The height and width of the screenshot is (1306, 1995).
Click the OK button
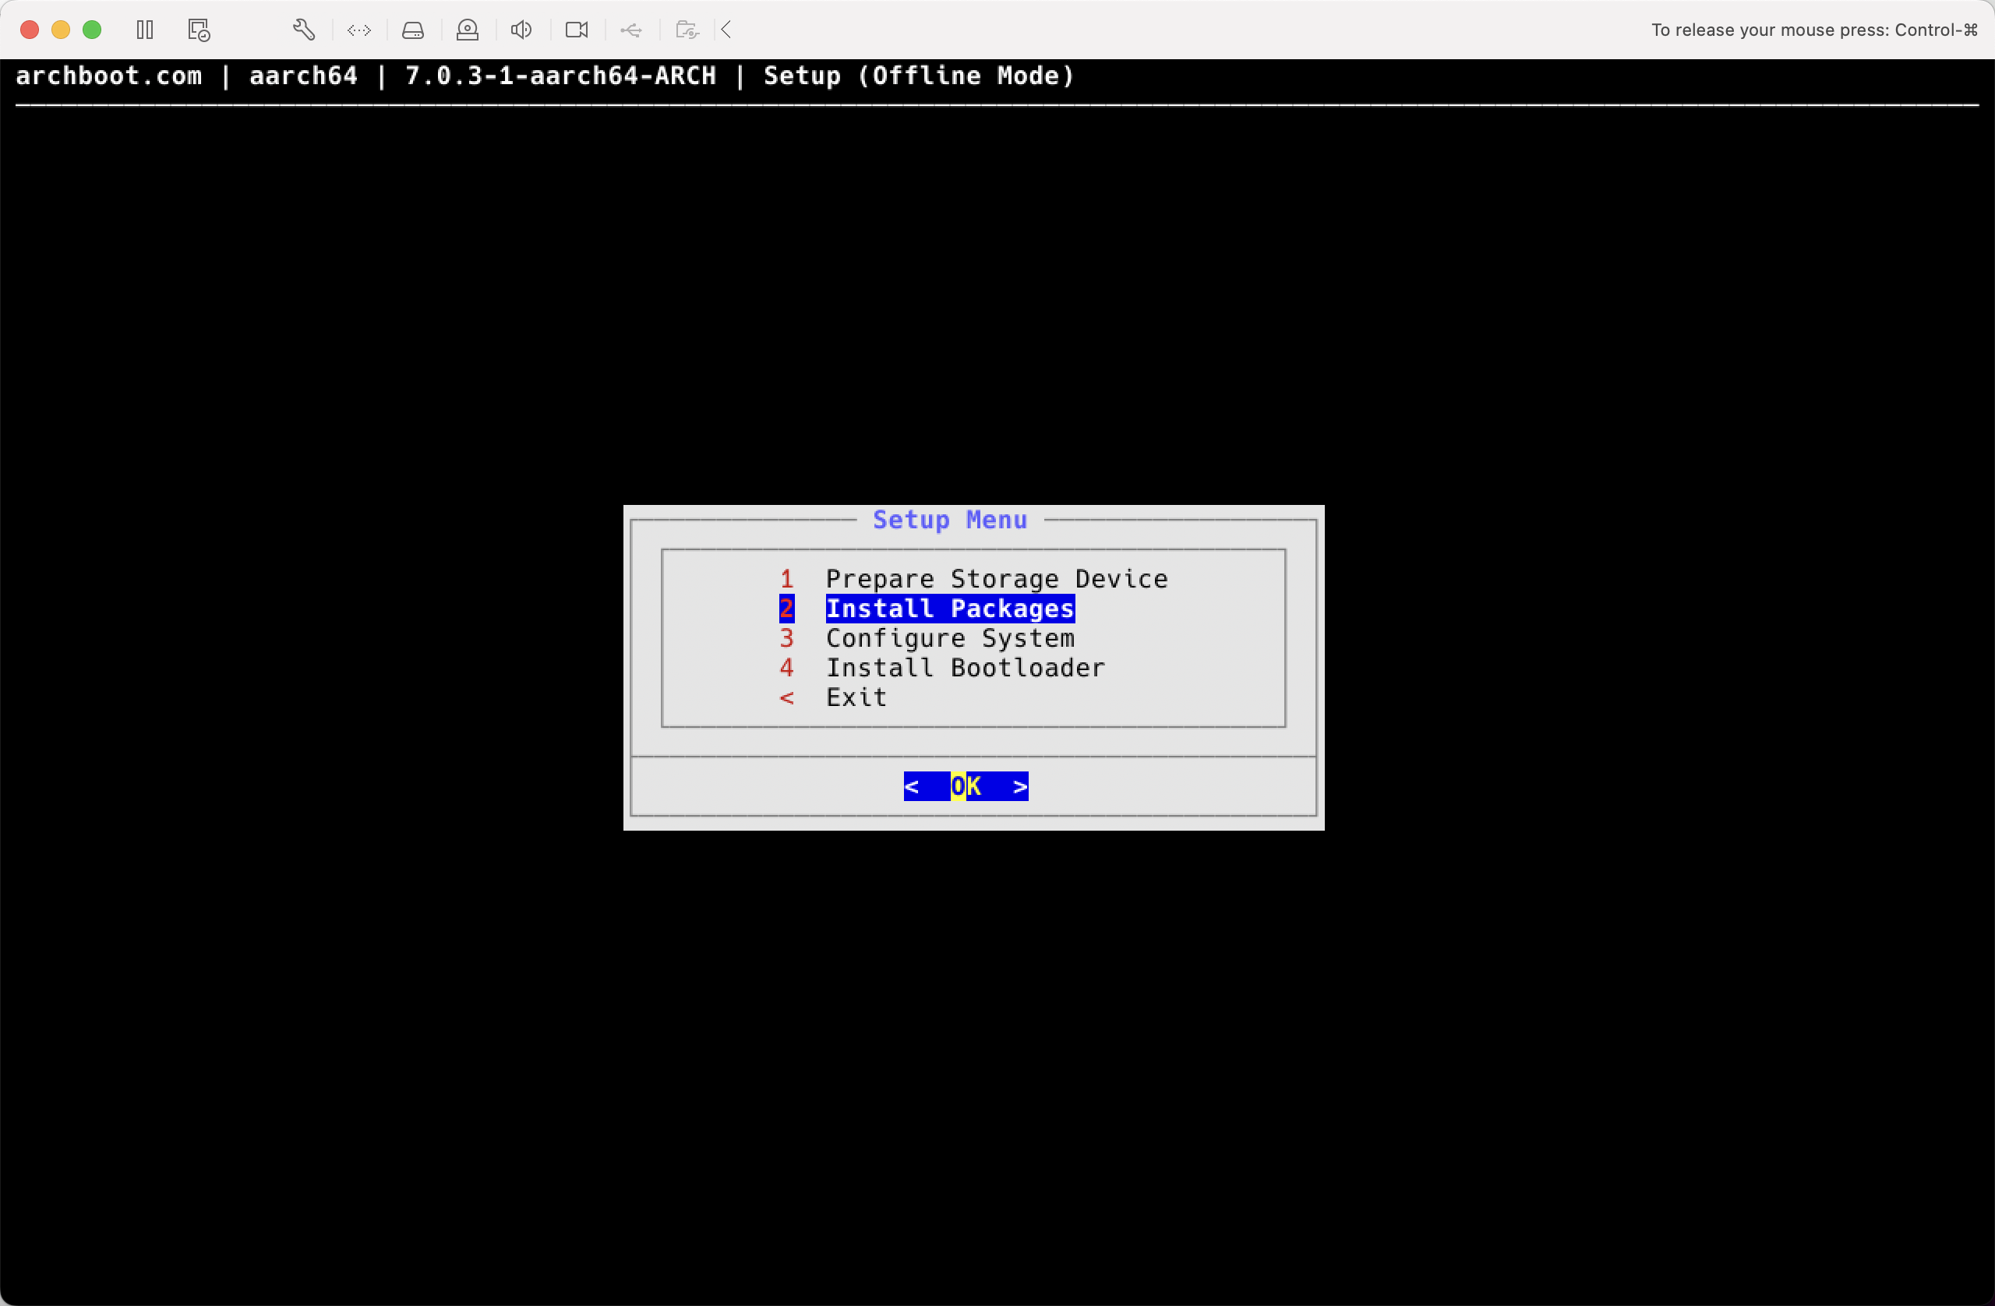[x=966, y=786]
